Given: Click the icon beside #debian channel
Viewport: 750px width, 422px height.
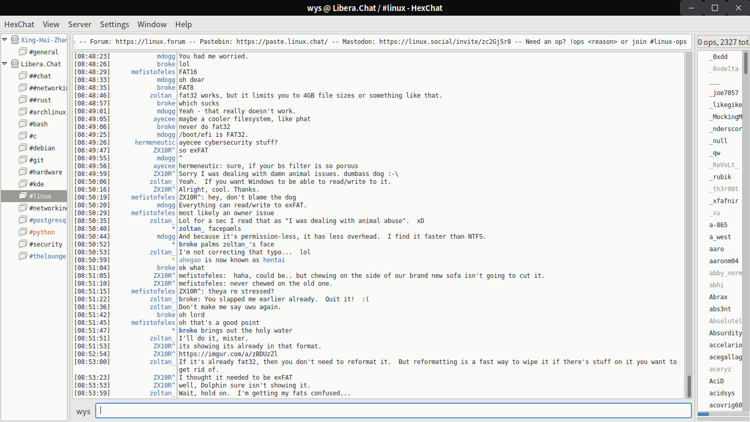Looking at the screenshot, I should point(22,148).
